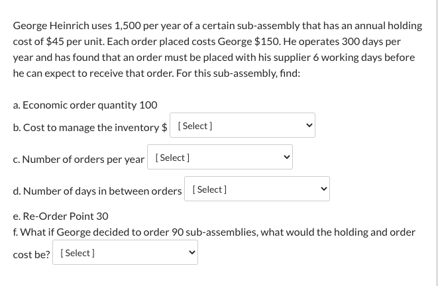Open the cost to manage inventory dropdown
438x286 pixels.
tap(243, 125)
